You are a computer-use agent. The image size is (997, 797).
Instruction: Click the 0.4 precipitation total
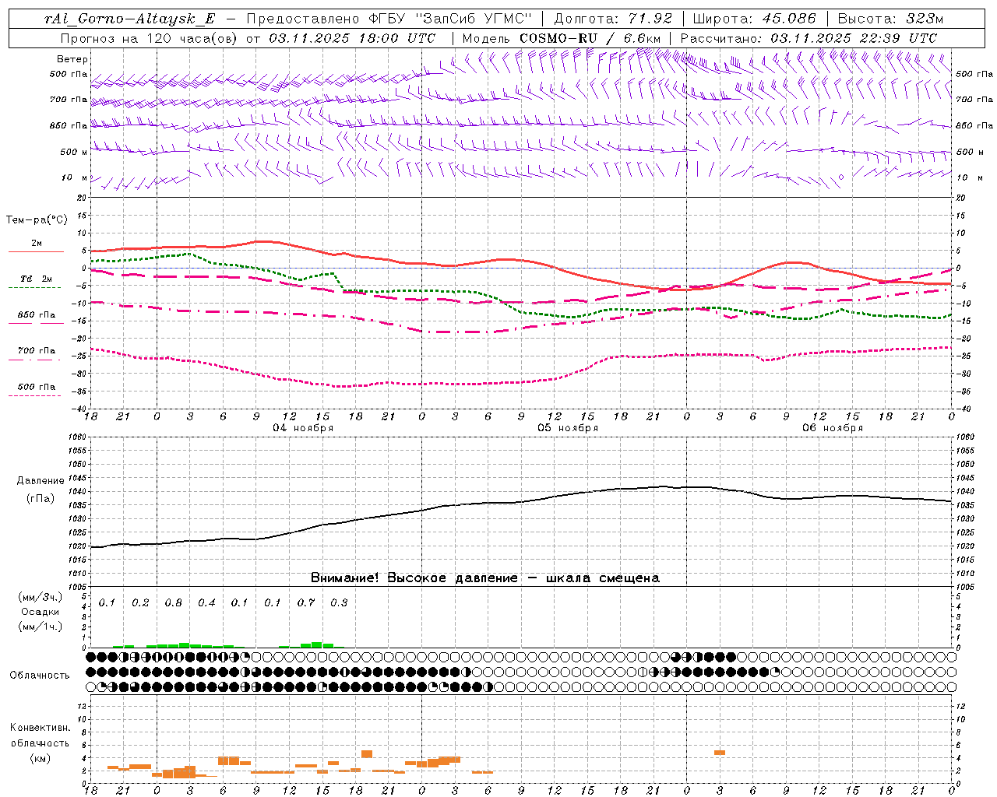[206, 603]
